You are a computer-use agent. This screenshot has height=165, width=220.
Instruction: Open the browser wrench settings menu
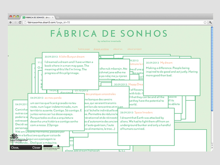pyautogui.click(x=210, y=22)
